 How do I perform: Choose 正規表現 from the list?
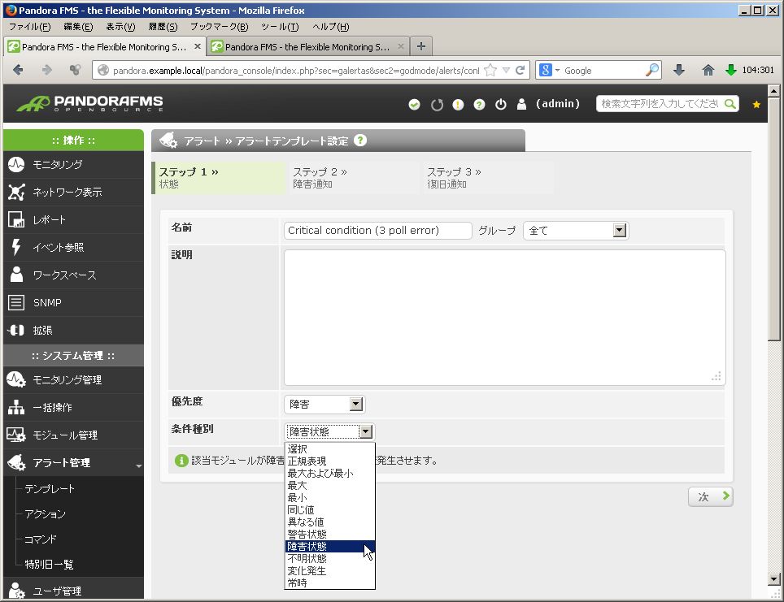click(329, 461)
